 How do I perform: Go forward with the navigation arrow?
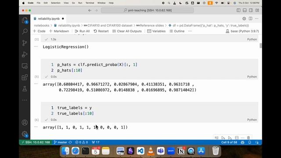(96, 11)
